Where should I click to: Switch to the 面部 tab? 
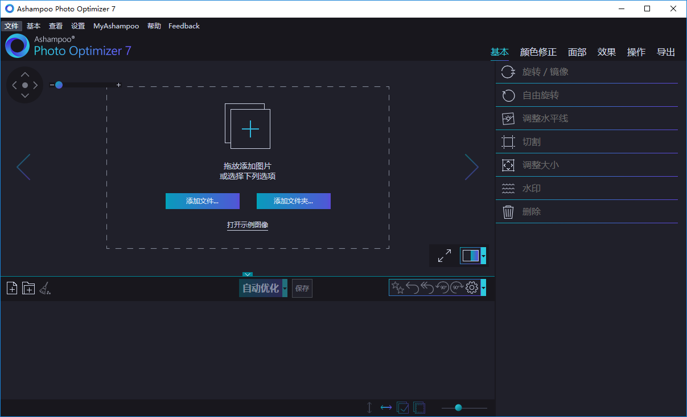click(577, 52)
